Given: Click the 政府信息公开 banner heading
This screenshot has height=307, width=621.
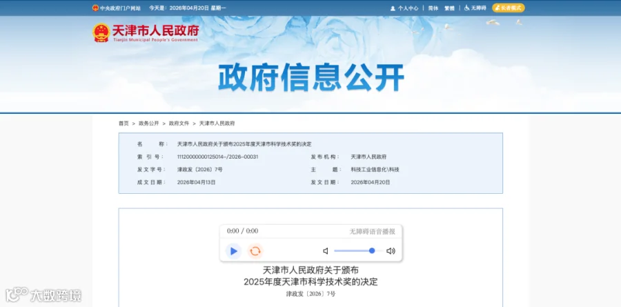Looking at the screenshot, I should (311, 77).
